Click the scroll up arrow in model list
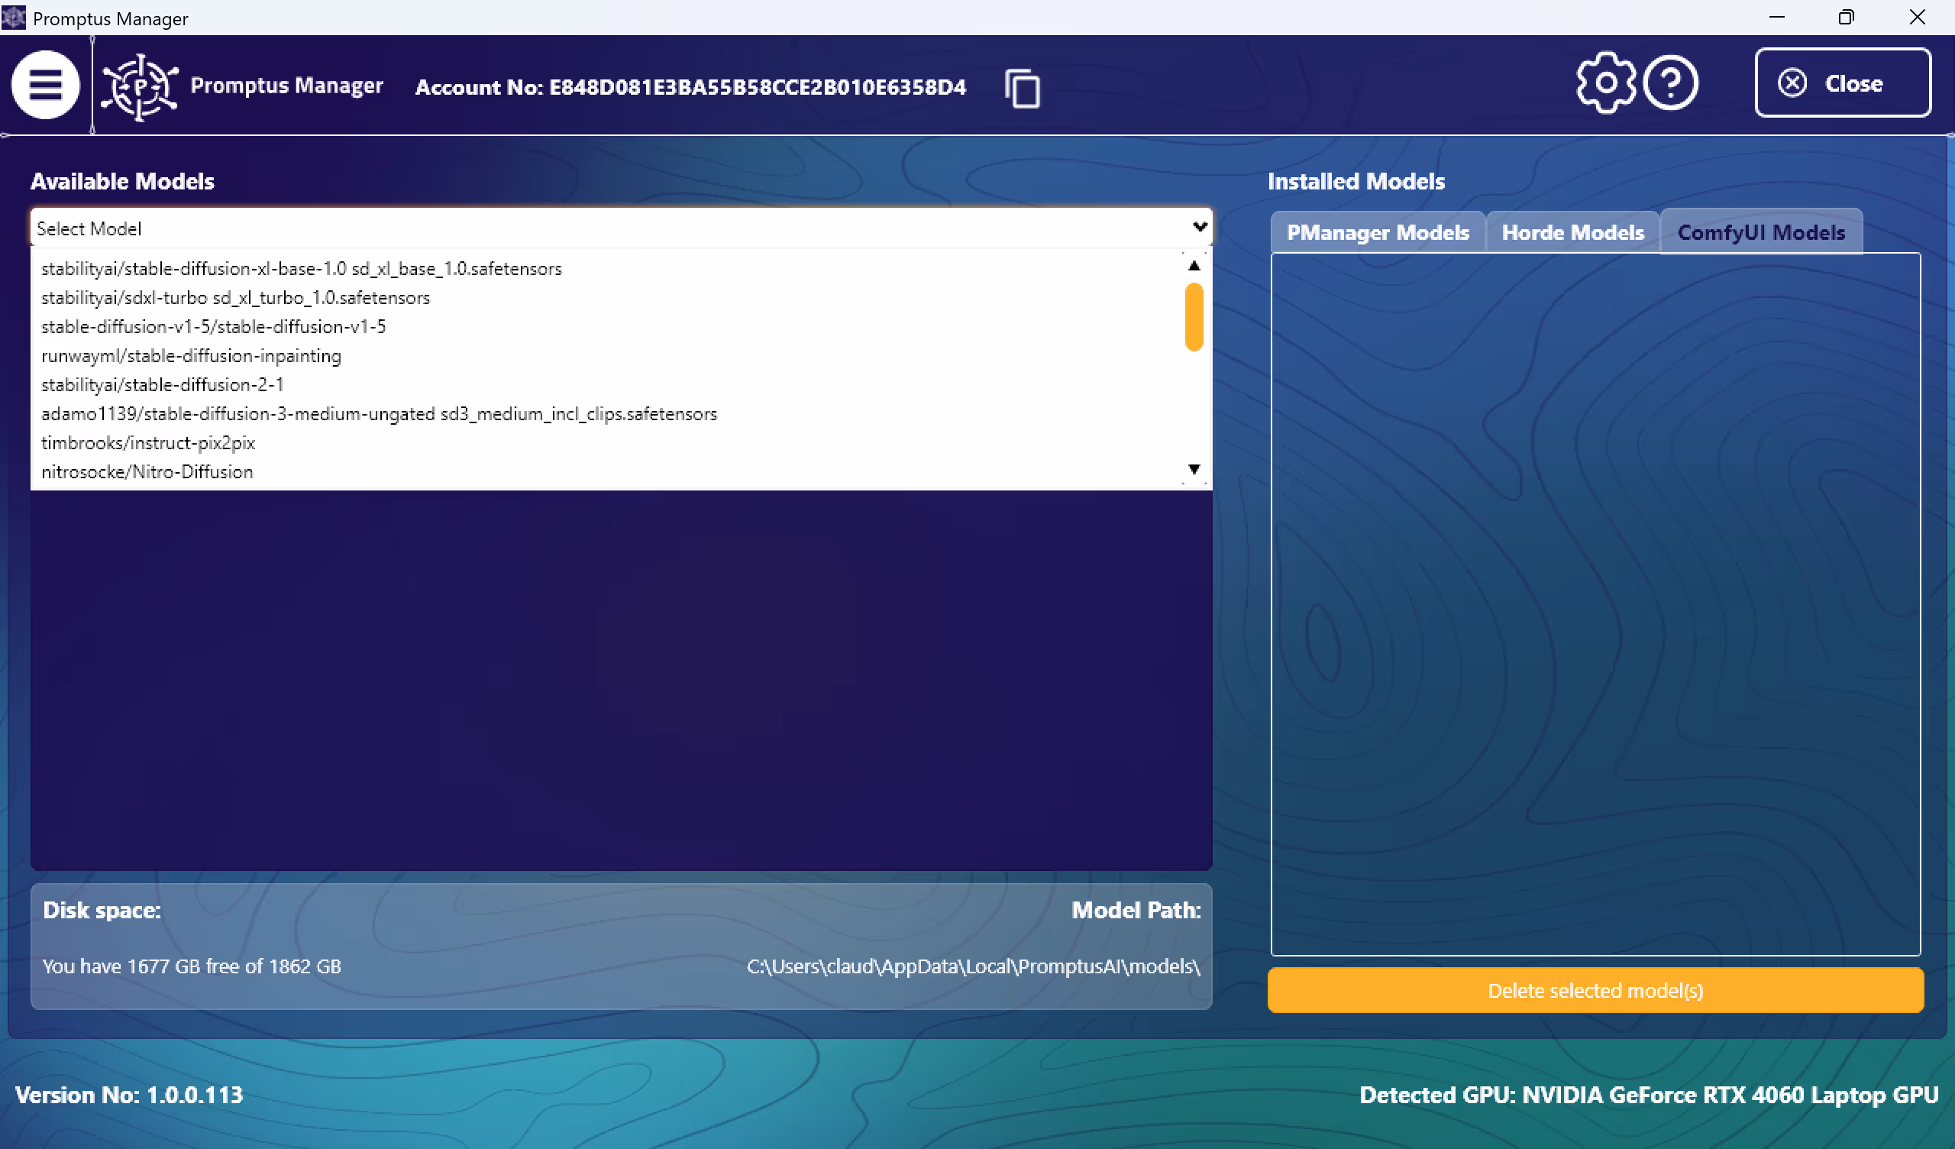Viewport: 1955px width, 1149px height. click(1194, 265)
